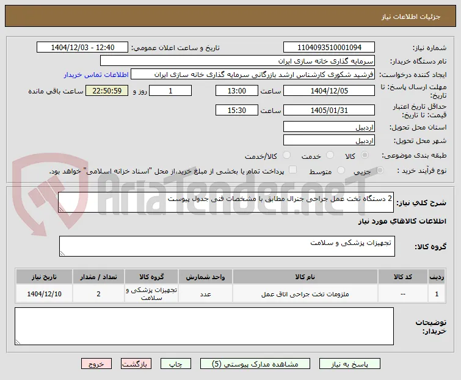
Task: Click the شماره نیاز number field
Action: (329, 48)
